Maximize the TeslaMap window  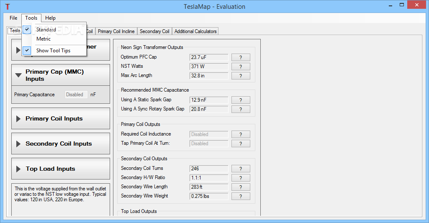point(402,5)
